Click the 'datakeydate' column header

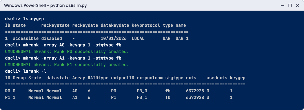115,25
